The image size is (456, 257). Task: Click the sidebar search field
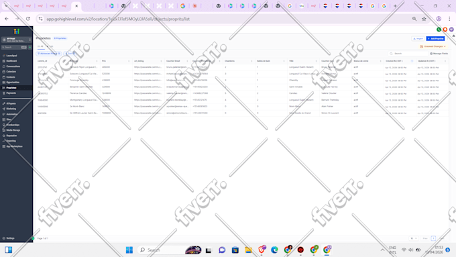point(14,47)
